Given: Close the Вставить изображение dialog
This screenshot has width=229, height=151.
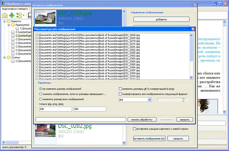Looking at the screenshot, I should (x=195, y=5).
